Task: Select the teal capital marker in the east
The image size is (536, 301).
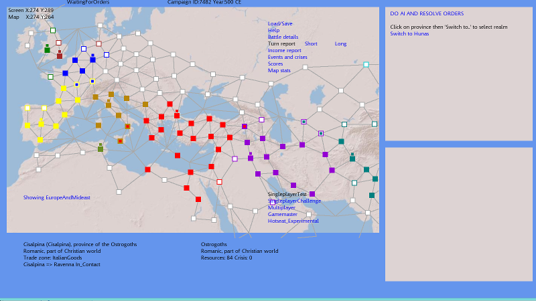Action: (352, 159)
